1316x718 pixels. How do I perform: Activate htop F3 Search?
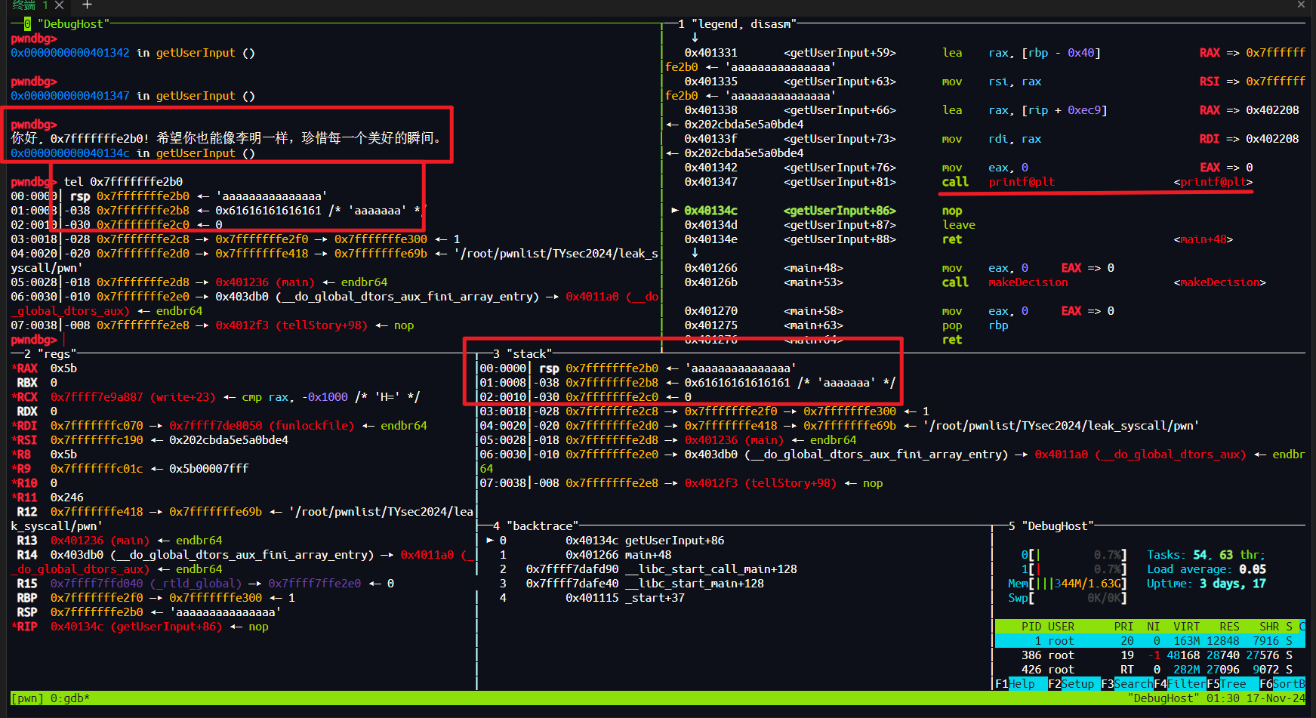(x=1126, y=684)
